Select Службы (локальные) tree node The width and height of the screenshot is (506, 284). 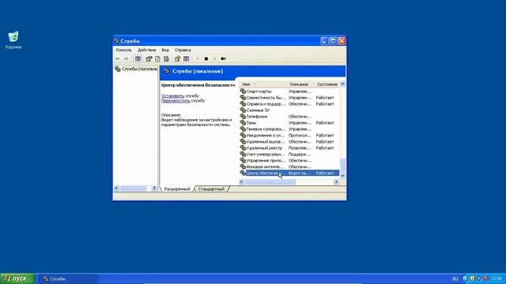(136, 69)
